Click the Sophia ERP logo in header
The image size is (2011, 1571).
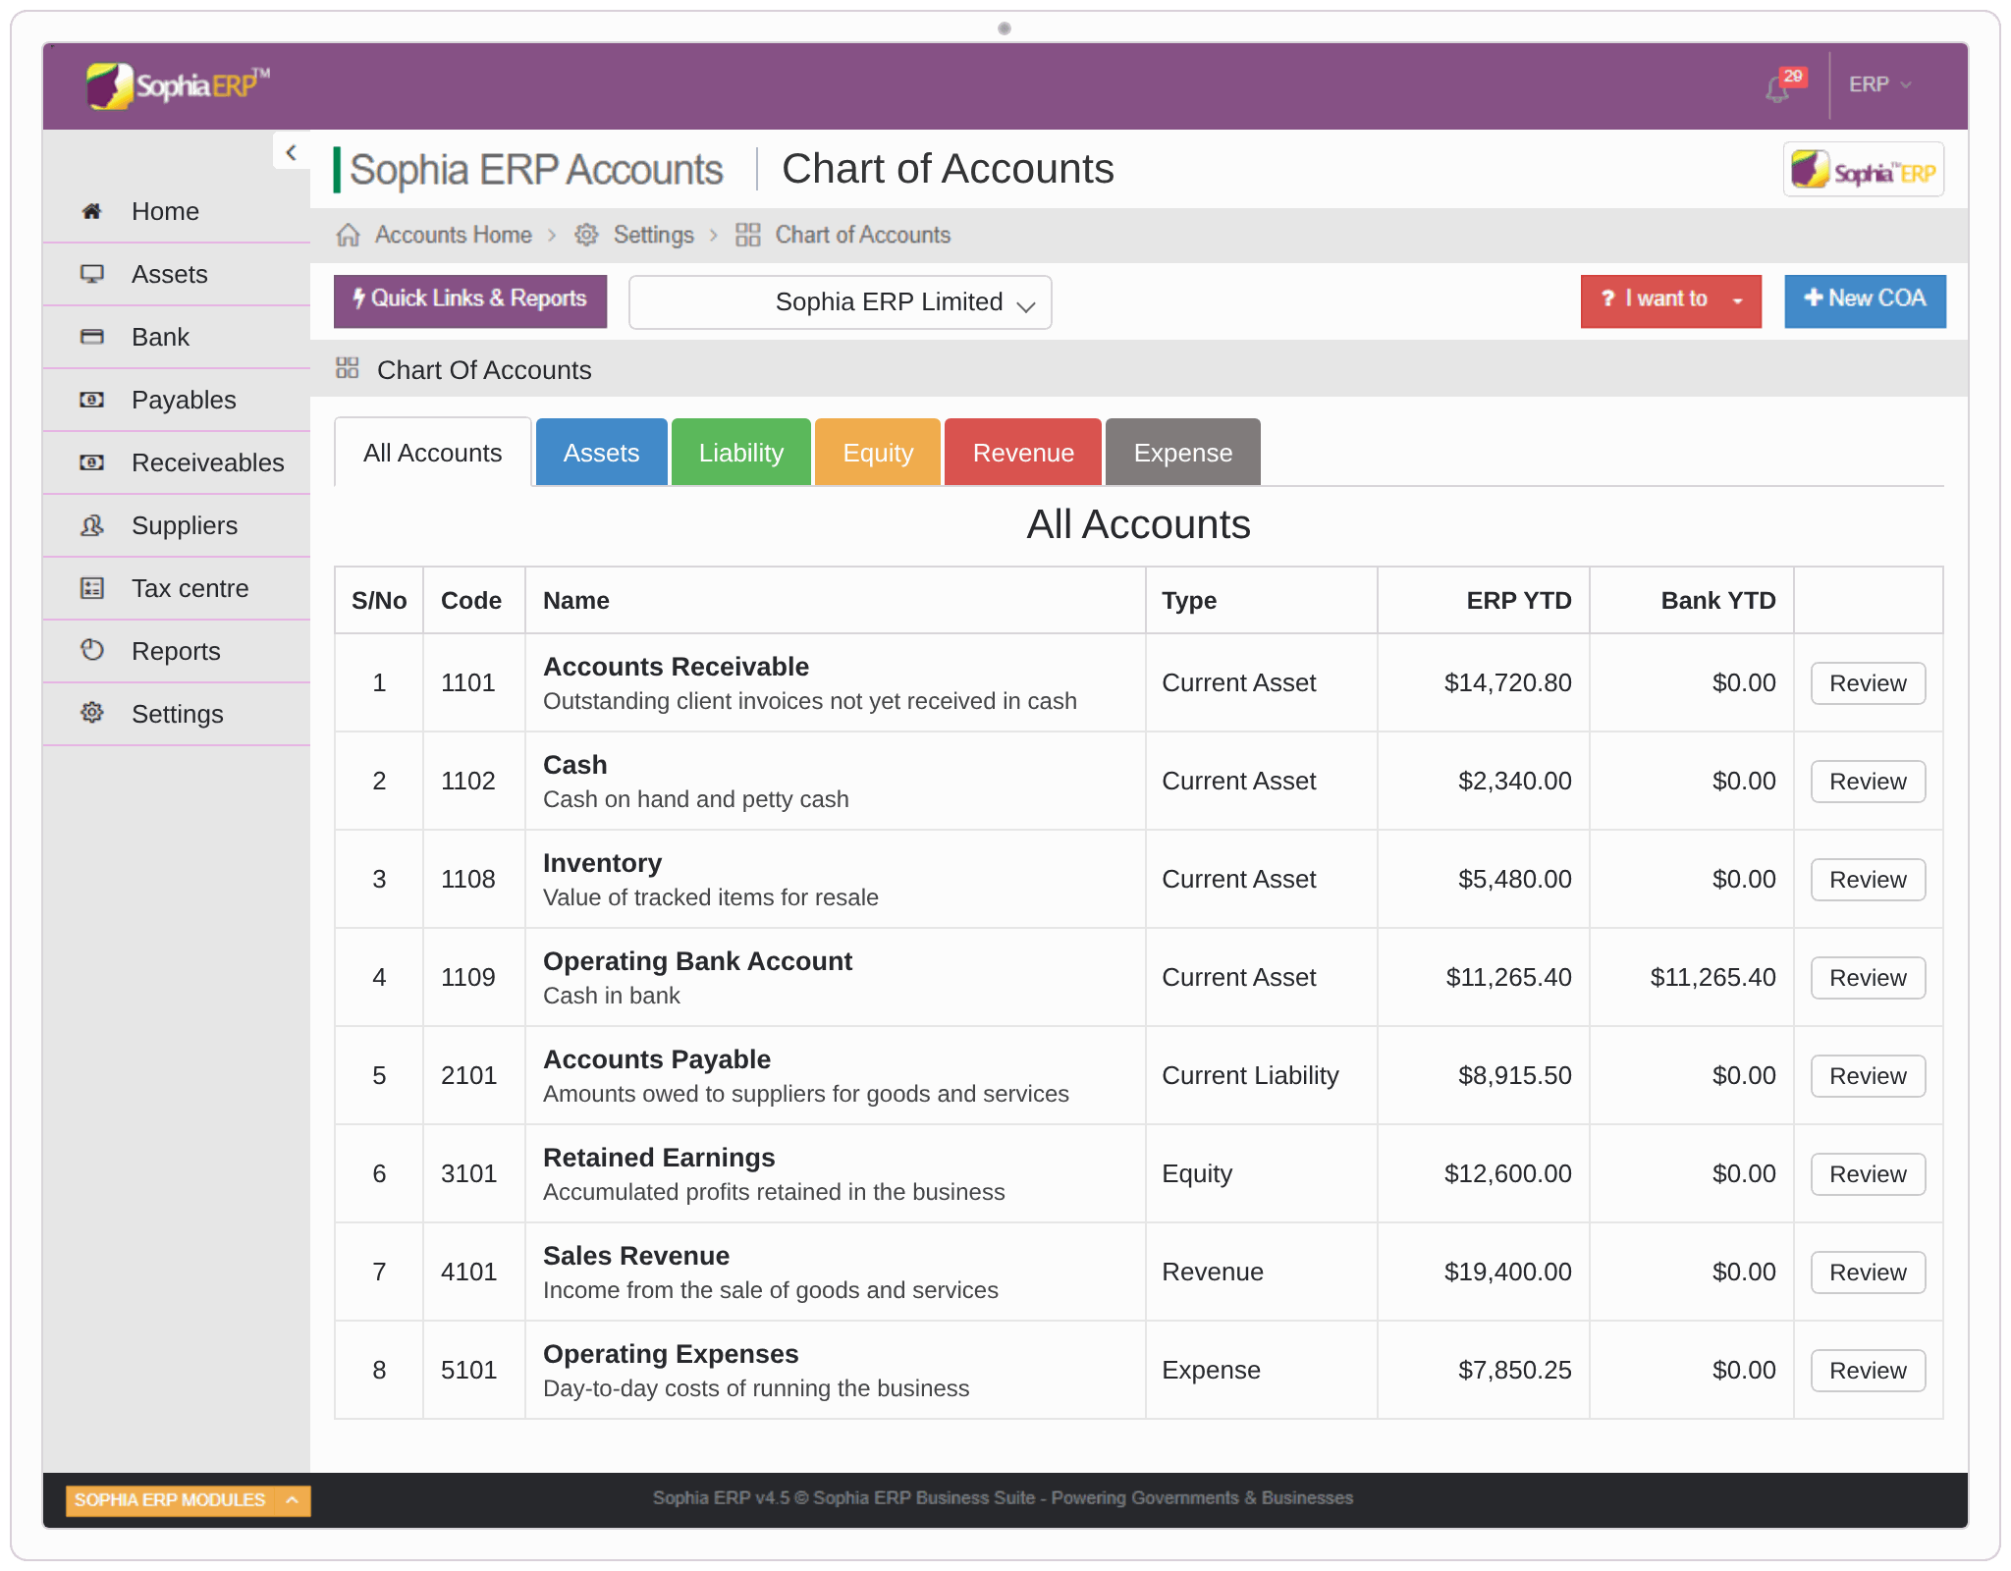pos(178,86)
